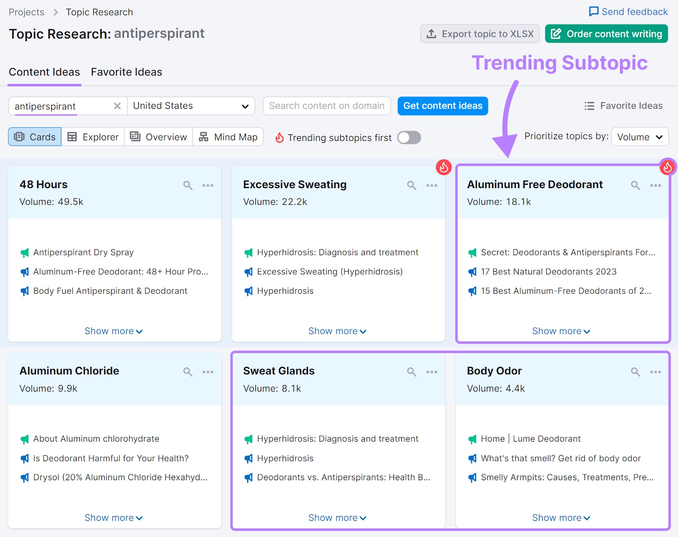
Task: Open the Mind Map view
Action: (228, 137)
